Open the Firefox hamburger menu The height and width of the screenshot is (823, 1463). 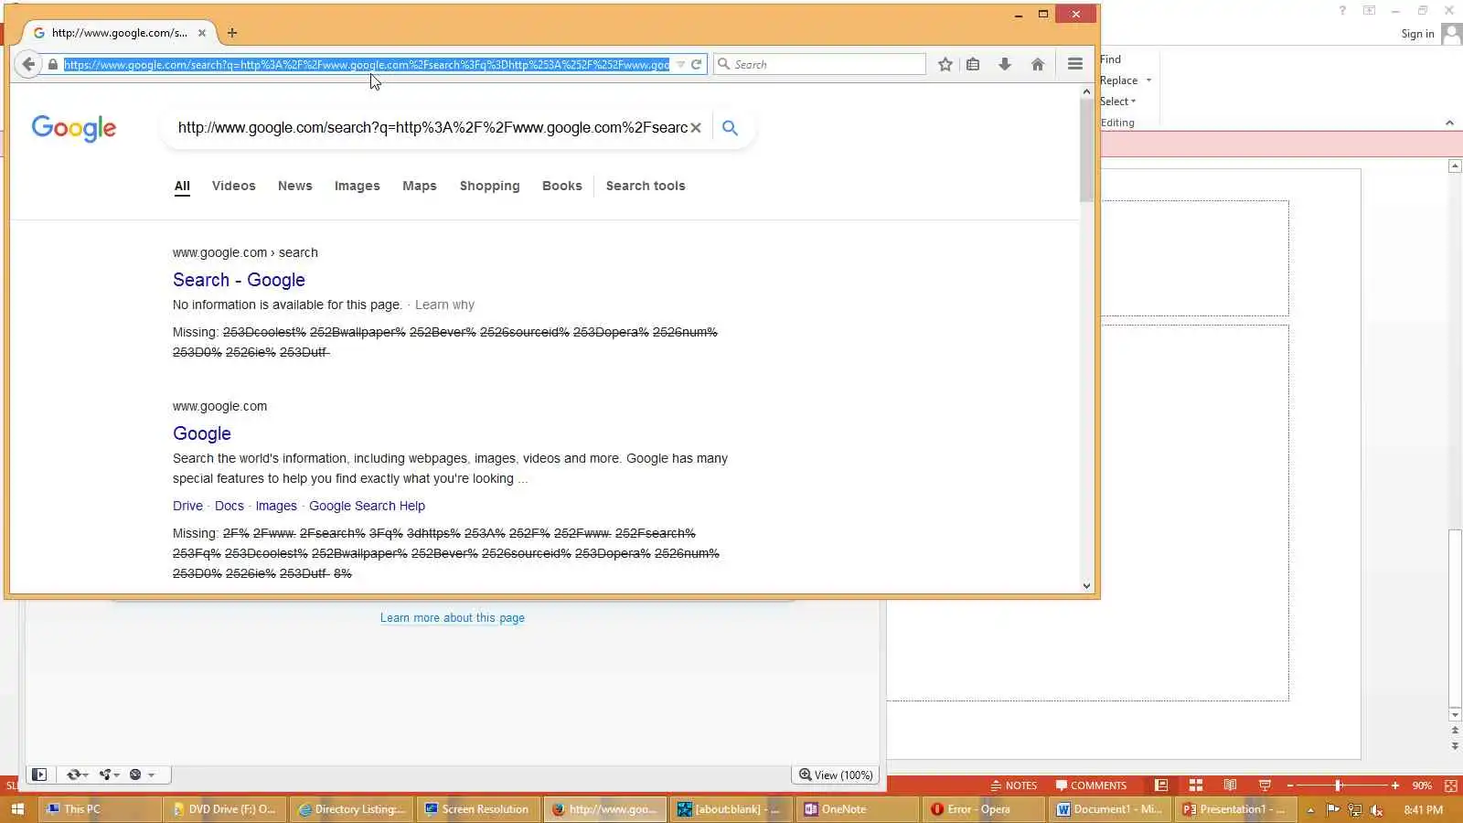click(1075, 64)
